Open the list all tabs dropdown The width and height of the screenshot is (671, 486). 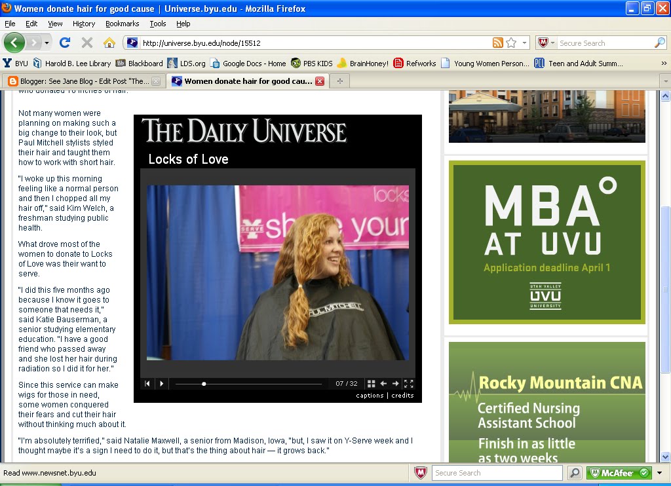pyautogui.click(x=666, y=81)
